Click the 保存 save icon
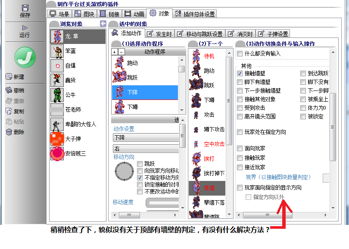The image size is (349, 249). 25,8
